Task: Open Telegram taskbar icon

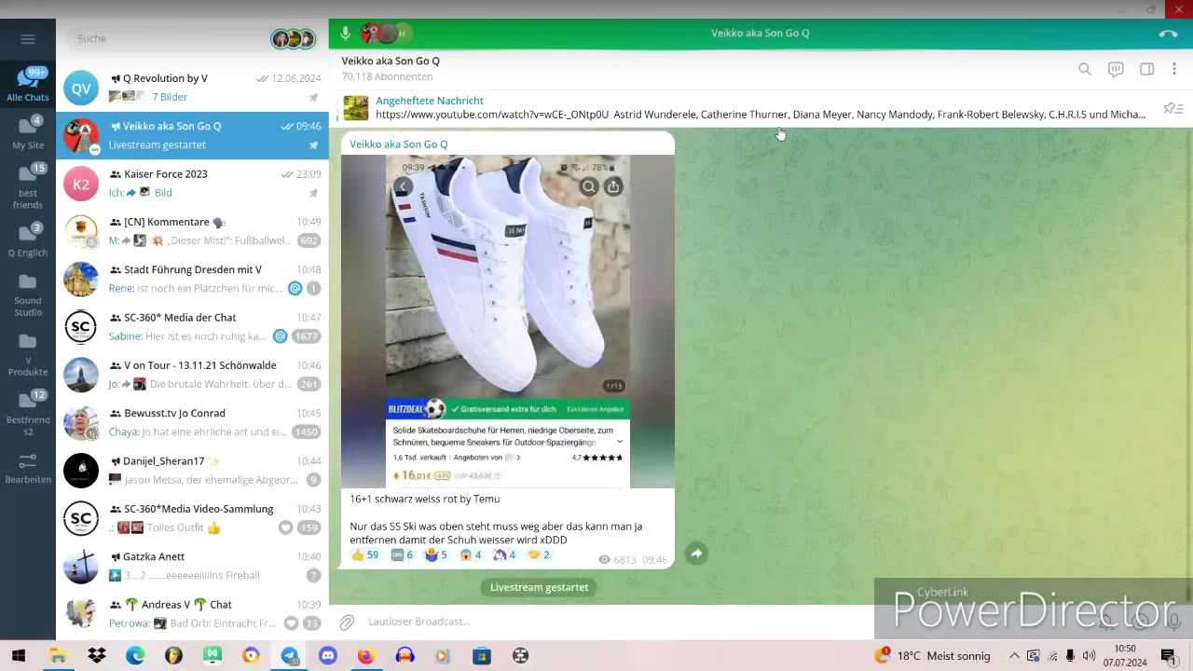Action: pyautogui.click(x=290, y=656)
